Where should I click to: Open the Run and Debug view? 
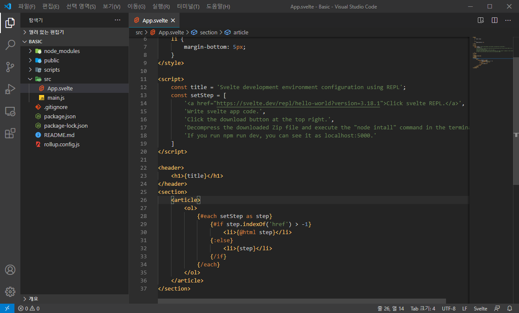pos(10,89)
